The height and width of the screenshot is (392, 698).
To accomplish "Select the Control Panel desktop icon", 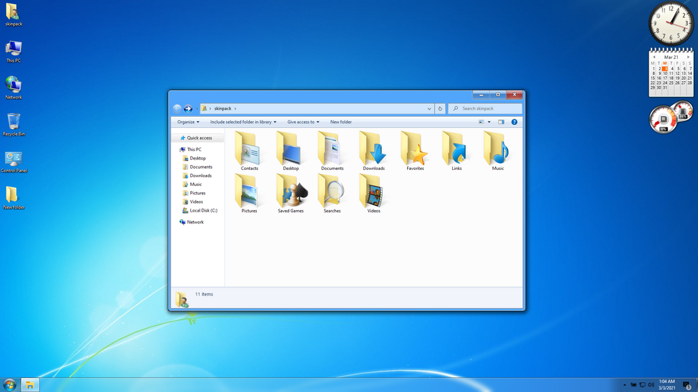I will tap(14, 162).
